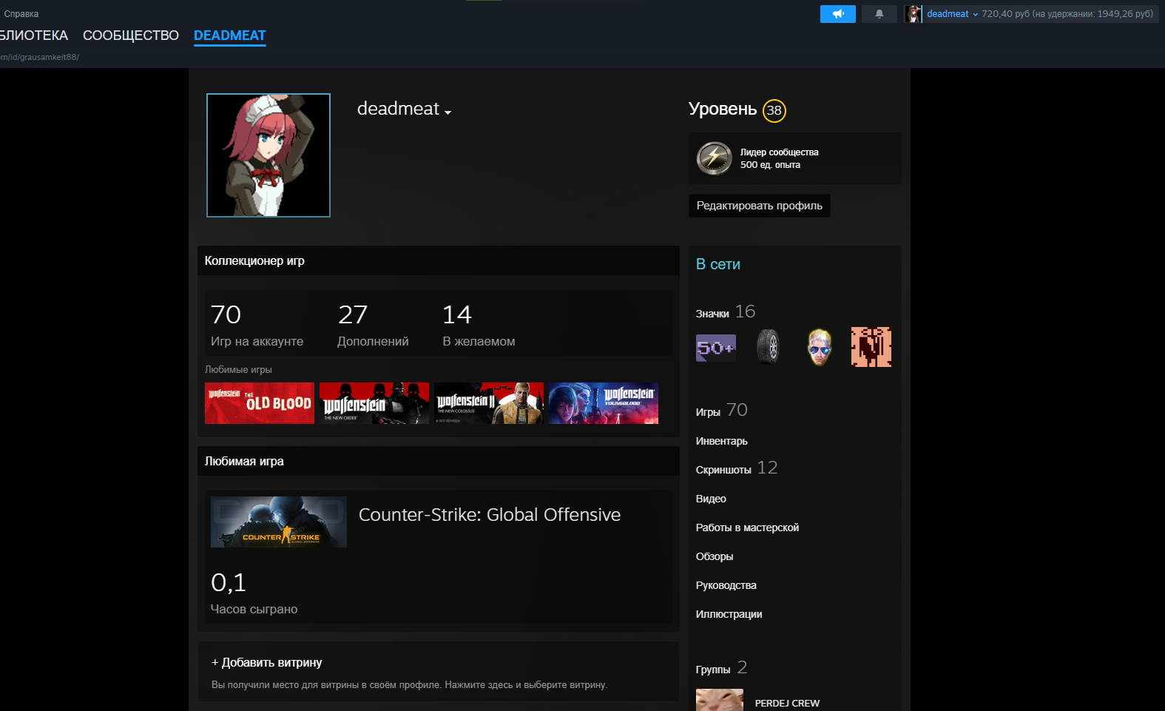
Task: Open Workshop items (Работы в мастерской)
Action: pyautogui.click(x=747, y=528)
